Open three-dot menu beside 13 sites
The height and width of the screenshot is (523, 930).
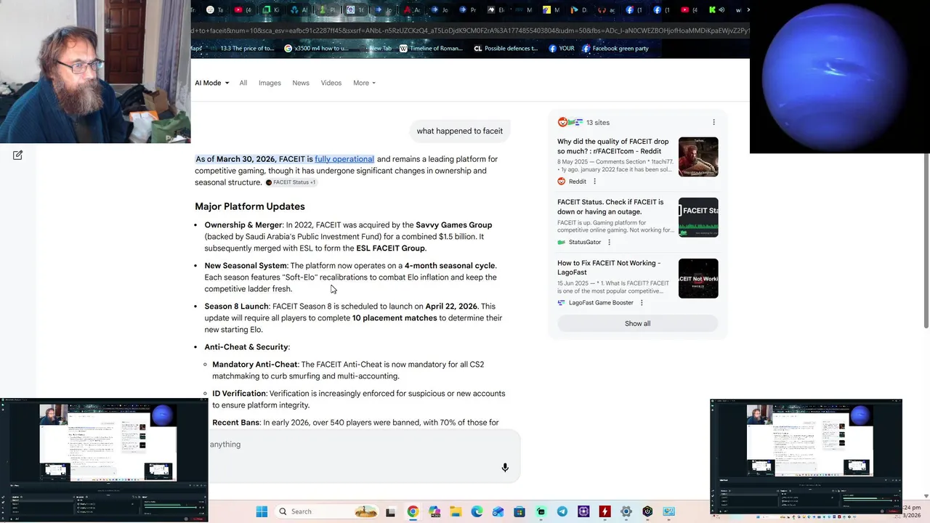coord(713,122)
